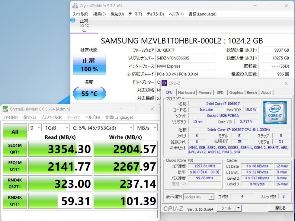This screenshot has width=295, height=221.
Task: Click the firmware value 3L1QEXF7
Action: click(185, 50)
